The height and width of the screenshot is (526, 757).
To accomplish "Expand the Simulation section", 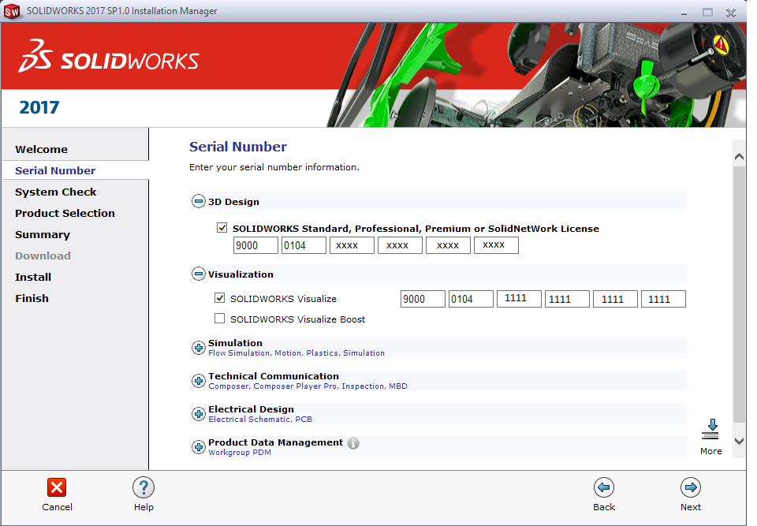I will tap(199, 348).
